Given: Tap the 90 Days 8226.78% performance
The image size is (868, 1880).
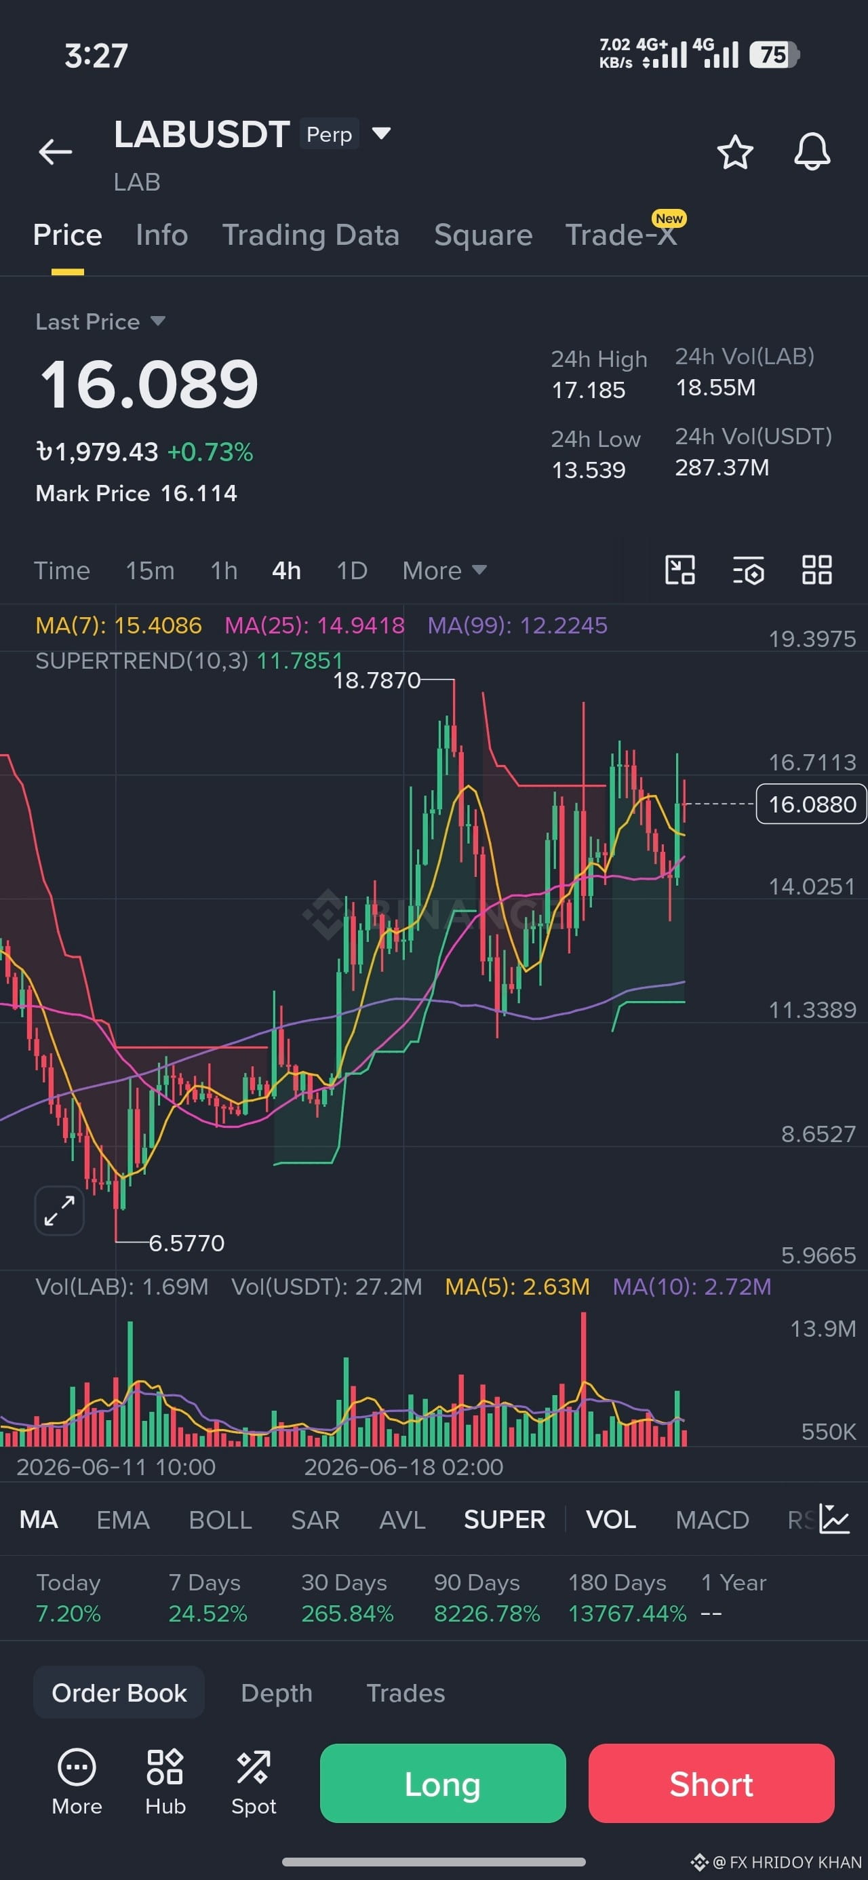Looking at the screenshot, I should pos(487,1598).
